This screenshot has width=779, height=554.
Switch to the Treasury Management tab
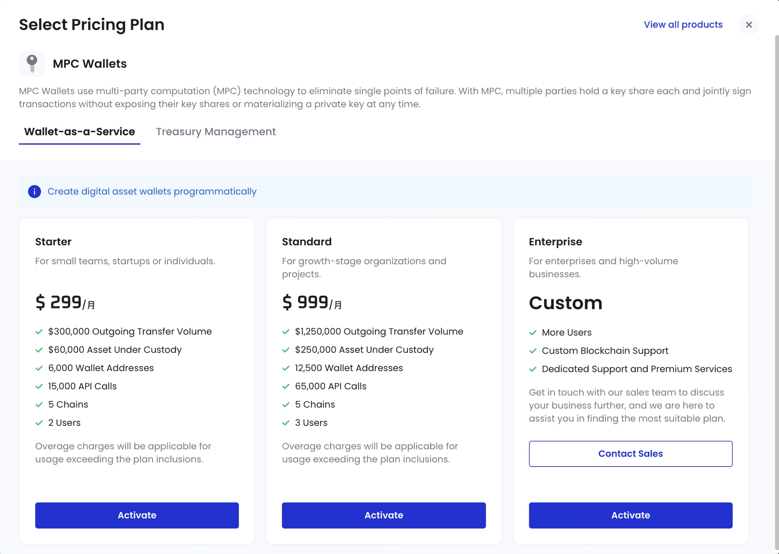216,132
